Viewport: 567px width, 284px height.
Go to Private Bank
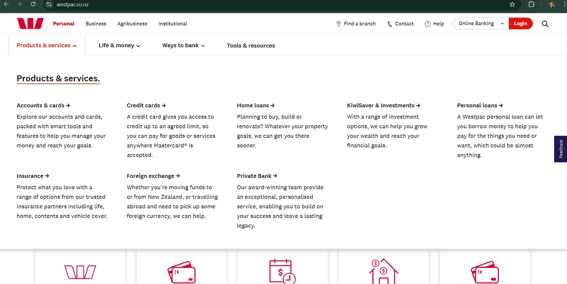pos(257,176)
